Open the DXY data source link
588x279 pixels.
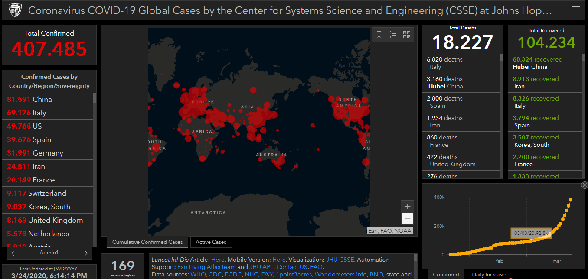pyautogui.click(x=267, y=274)
